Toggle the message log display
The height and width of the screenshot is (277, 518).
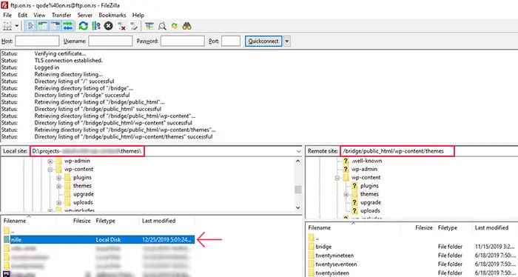click(x=30, y=26)
